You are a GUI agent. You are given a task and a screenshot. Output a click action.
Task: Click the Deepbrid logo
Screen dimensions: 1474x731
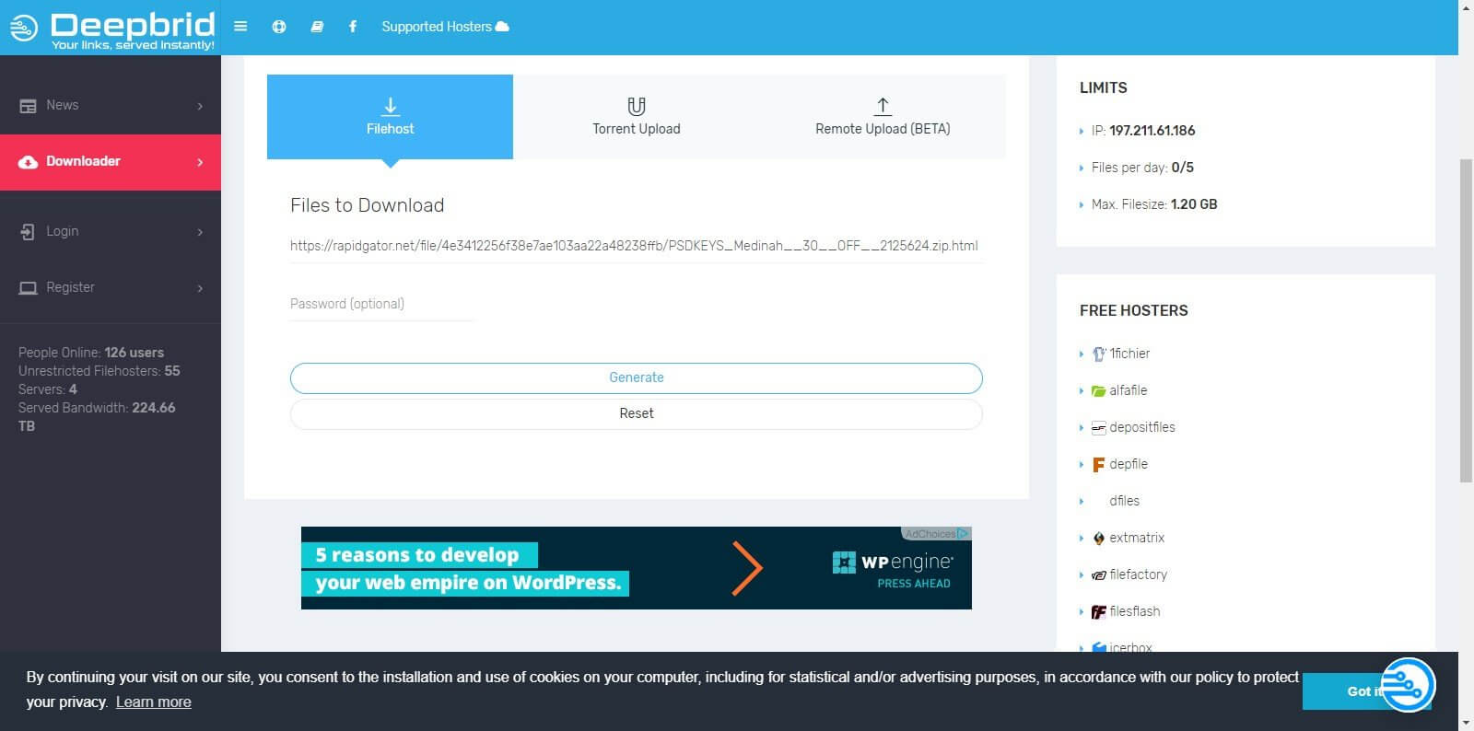coord(111,29)
